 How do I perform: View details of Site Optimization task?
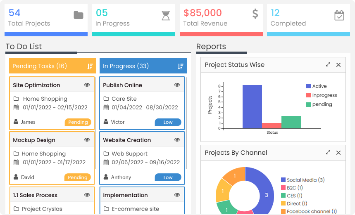point(87,85)
